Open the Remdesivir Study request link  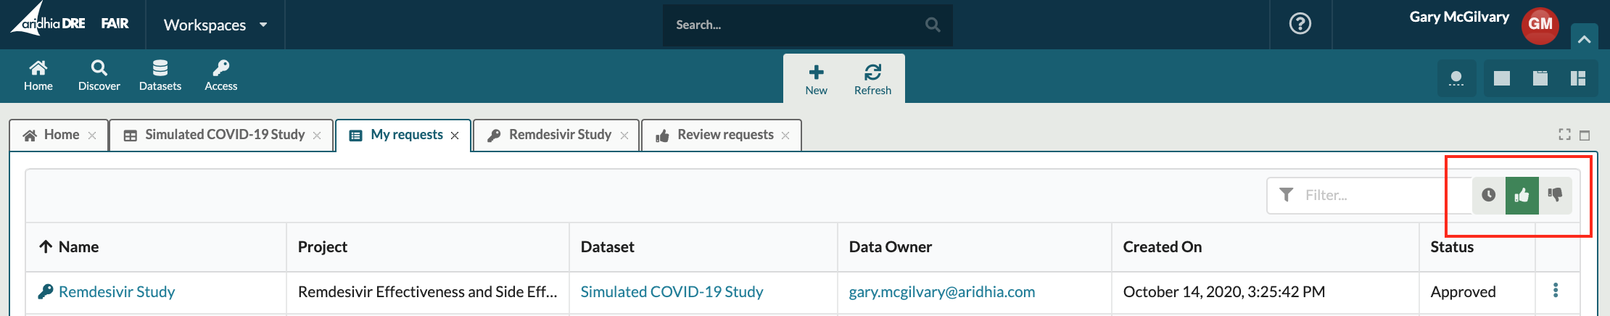point(117,291)
